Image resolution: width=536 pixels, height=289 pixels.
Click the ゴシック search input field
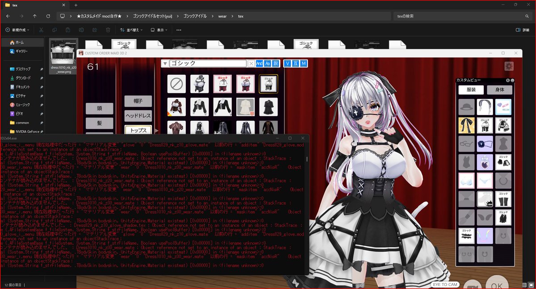pos(208,64)
